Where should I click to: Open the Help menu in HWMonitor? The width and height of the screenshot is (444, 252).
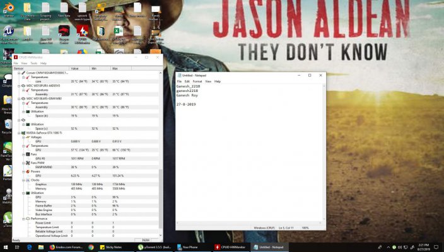coord(44,64)
